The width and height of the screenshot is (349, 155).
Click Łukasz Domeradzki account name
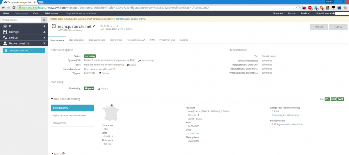[x=325, y=13]
